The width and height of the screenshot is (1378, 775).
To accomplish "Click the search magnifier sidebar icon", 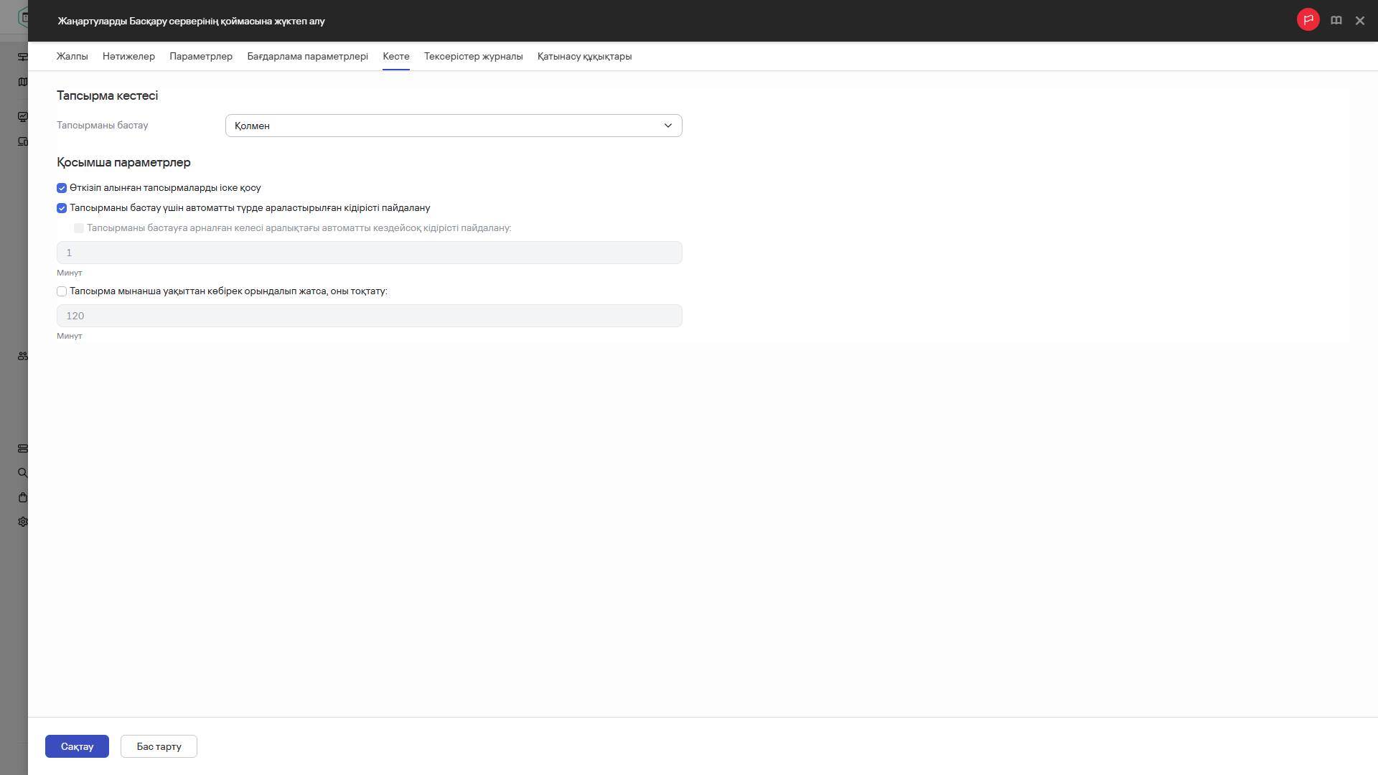I will [23, 473].
